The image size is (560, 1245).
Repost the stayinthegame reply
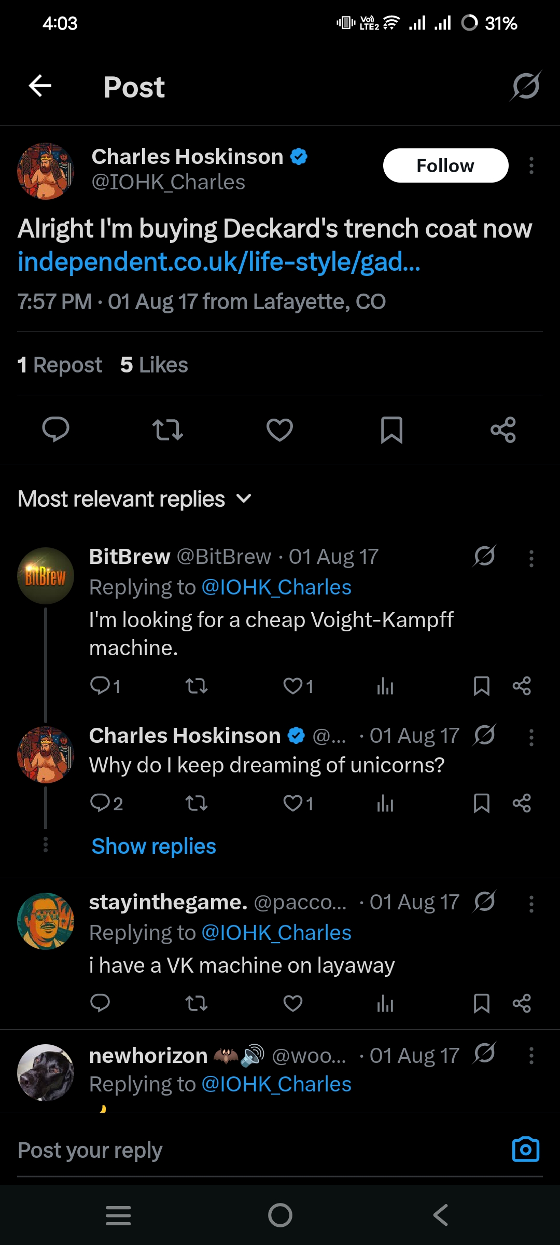pyautogui.click(x=197, y=1003)
